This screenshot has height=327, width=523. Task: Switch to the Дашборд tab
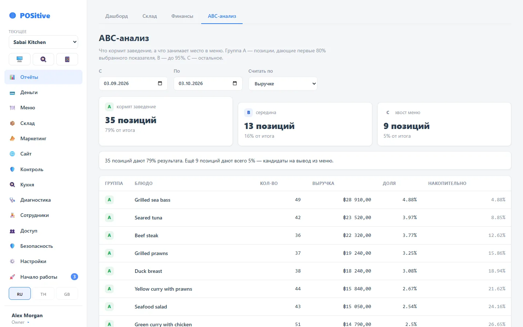point(117,16)
